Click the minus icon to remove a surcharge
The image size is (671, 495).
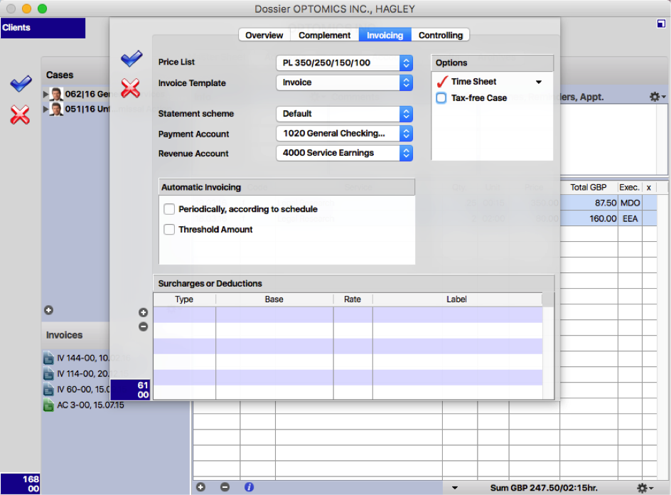coord(143,326)
